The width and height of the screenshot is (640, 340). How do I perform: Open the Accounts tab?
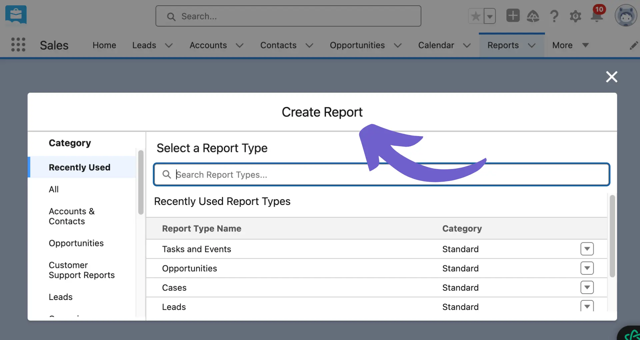point(208,45)
